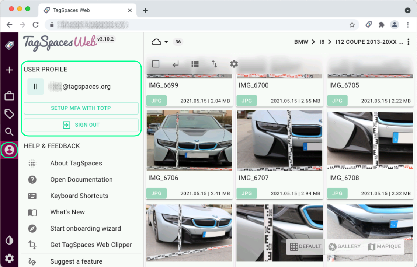Click JPG tag on IMG_6708
417x267 pixels.
(x=337, y=193)
